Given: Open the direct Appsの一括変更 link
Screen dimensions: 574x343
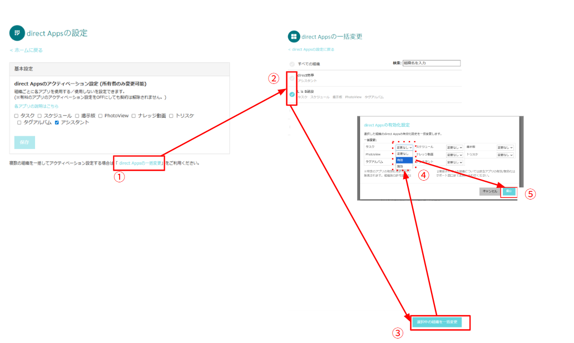Looking at the screenshot, I should click(x=140, y=163).
